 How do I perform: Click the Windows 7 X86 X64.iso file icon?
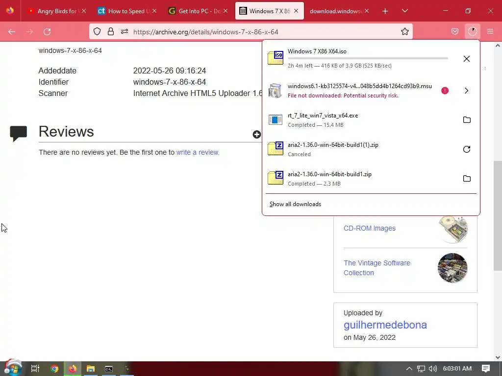(x=276, y=58)
